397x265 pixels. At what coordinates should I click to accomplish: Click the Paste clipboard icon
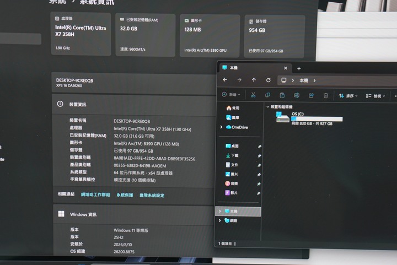coord(282,95)
